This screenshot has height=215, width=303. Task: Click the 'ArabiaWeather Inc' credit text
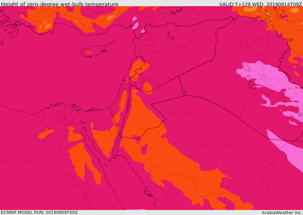[282, 213]
